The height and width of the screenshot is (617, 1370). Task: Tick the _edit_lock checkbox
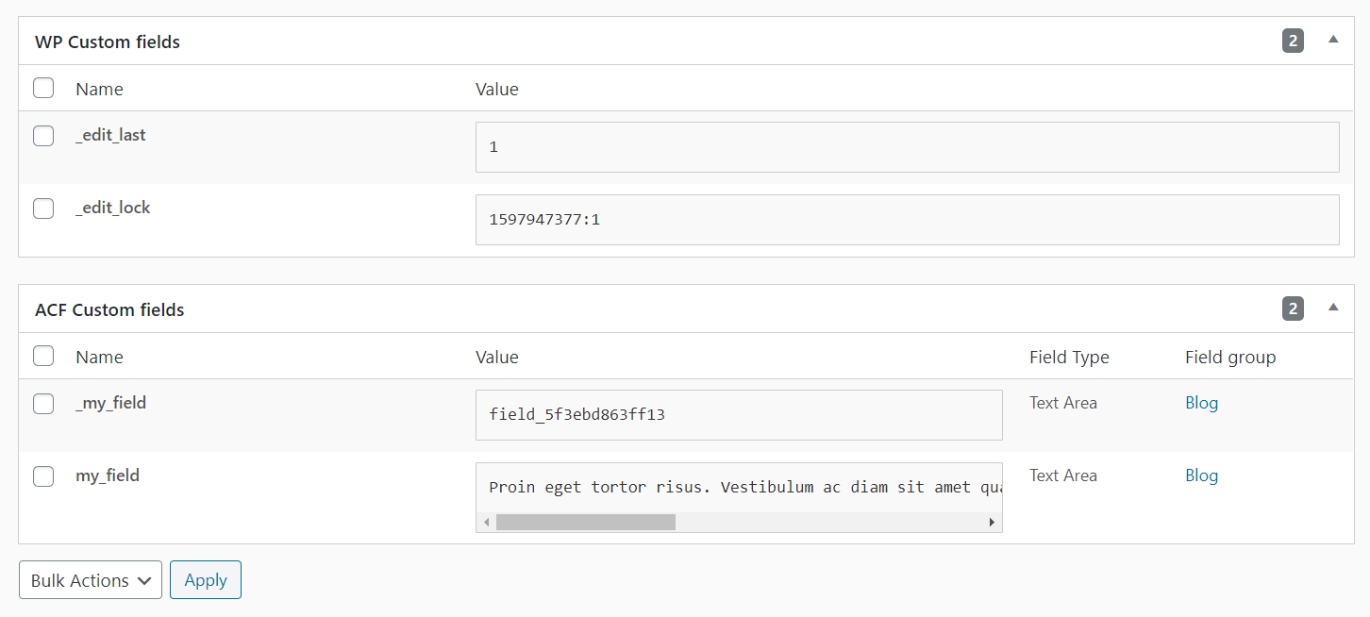(43, 208)
